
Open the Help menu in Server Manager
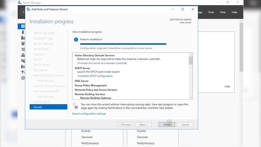pos(234,12)
